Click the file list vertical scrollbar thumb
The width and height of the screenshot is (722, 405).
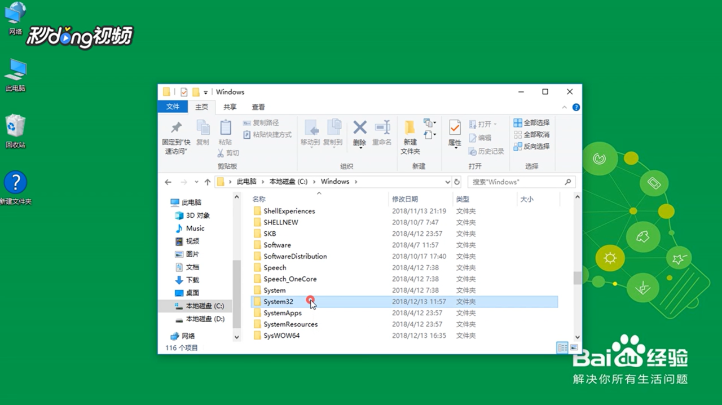click(x=577, y=278)
